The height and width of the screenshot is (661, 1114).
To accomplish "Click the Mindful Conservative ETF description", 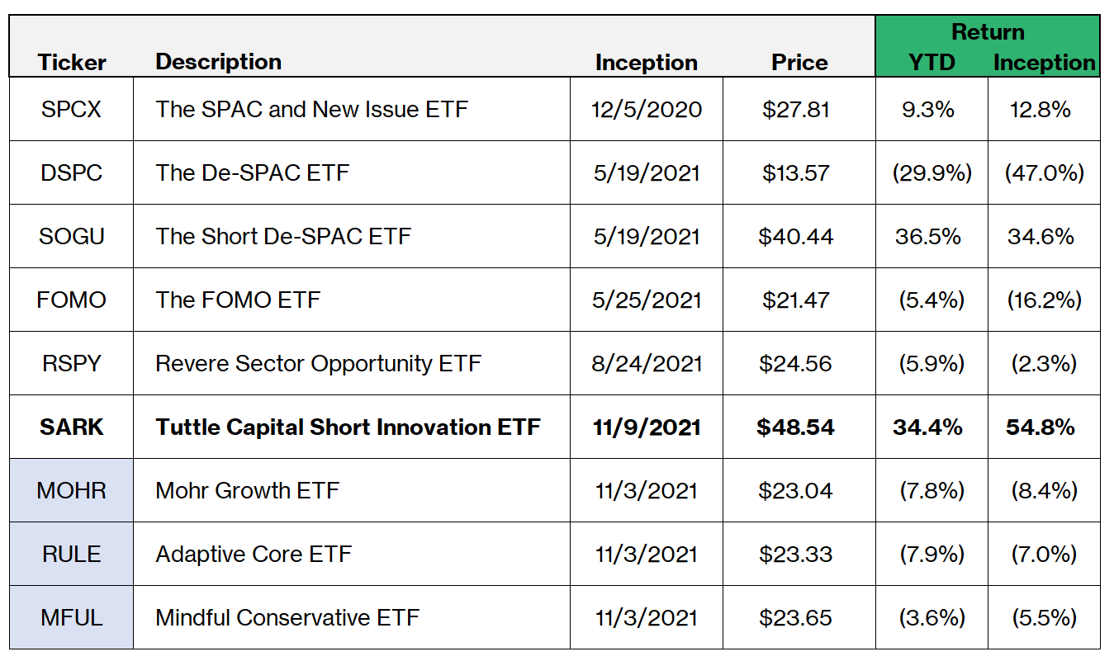I will 287,617.
